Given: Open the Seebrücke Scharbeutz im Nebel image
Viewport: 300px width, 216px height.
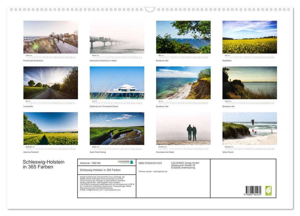Looking at the screenshot, I should tap(117, 37).
